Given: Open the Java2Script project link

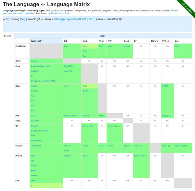Looking at the screenshot, I should tap(35, 71).
